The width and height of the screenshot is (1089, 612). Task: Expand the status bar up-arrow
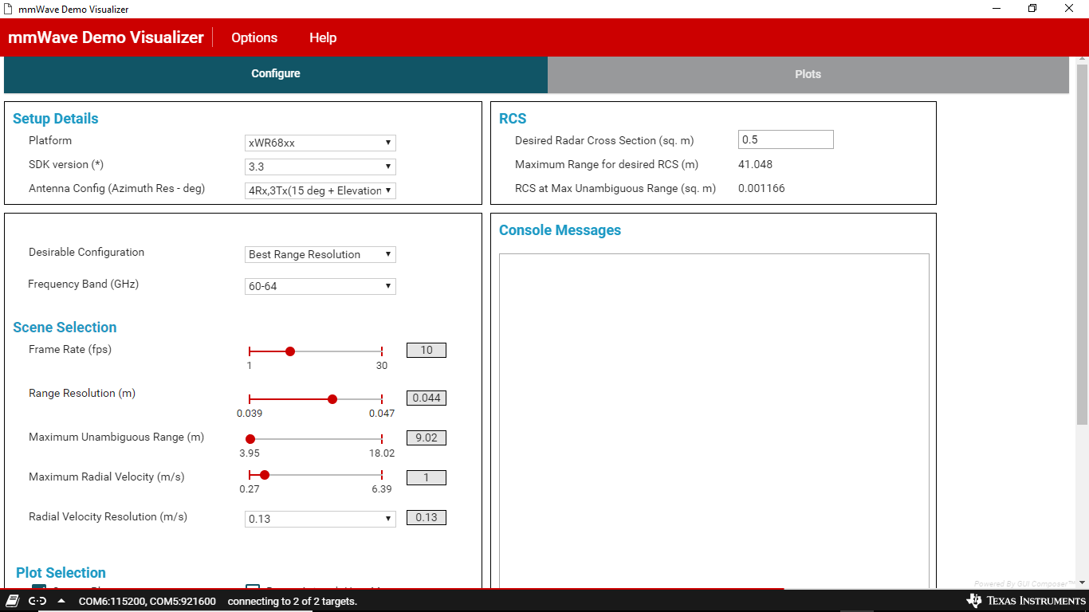(61, 601)
